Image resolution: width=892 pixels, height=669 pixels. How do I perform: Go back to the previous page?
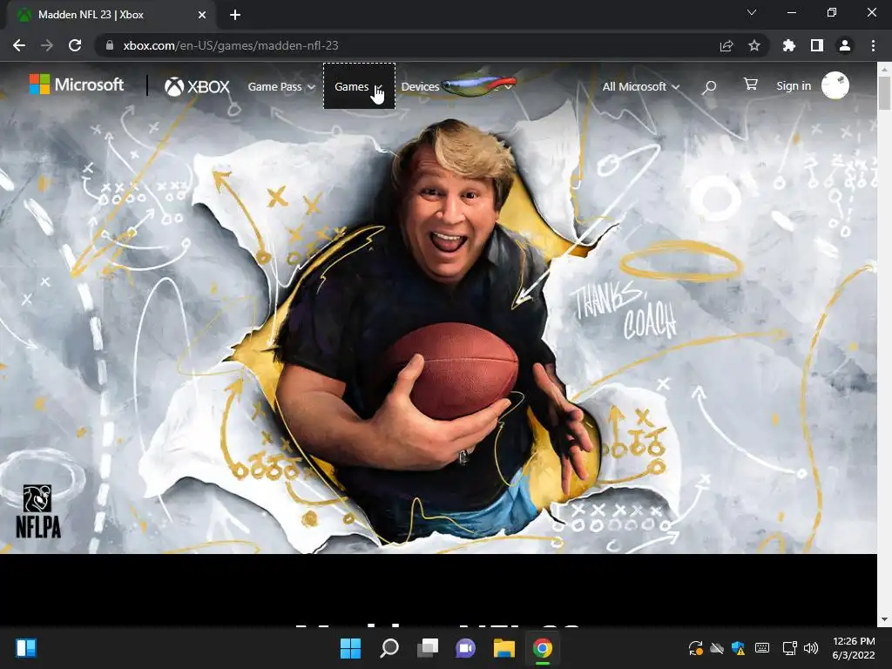point(19,45)
